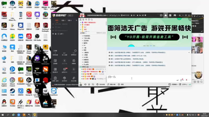This screenshot has height=117, width=209.
Task: Switch to the 场景 1 scene tab
Action: click(x=57, y=21)
